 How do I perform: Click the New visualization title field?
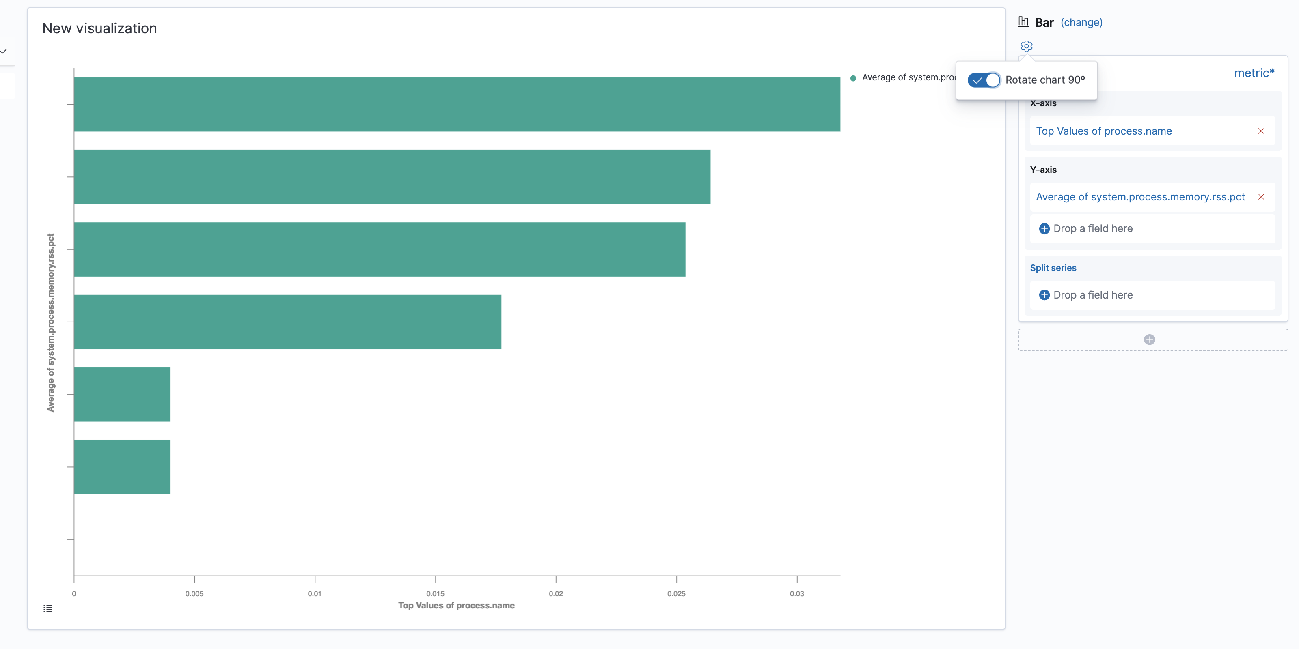[99, 28]
